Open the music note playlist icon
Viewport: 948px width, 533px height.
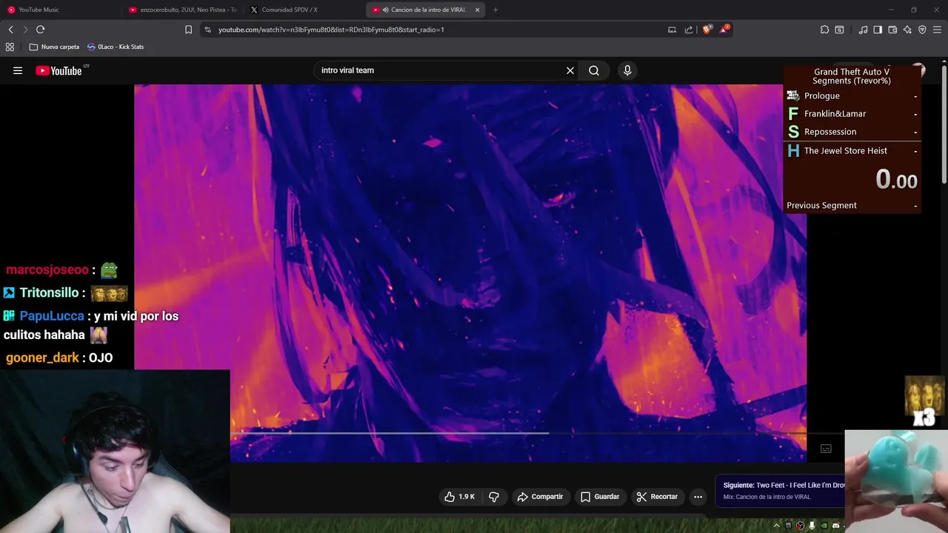point(863,30)
